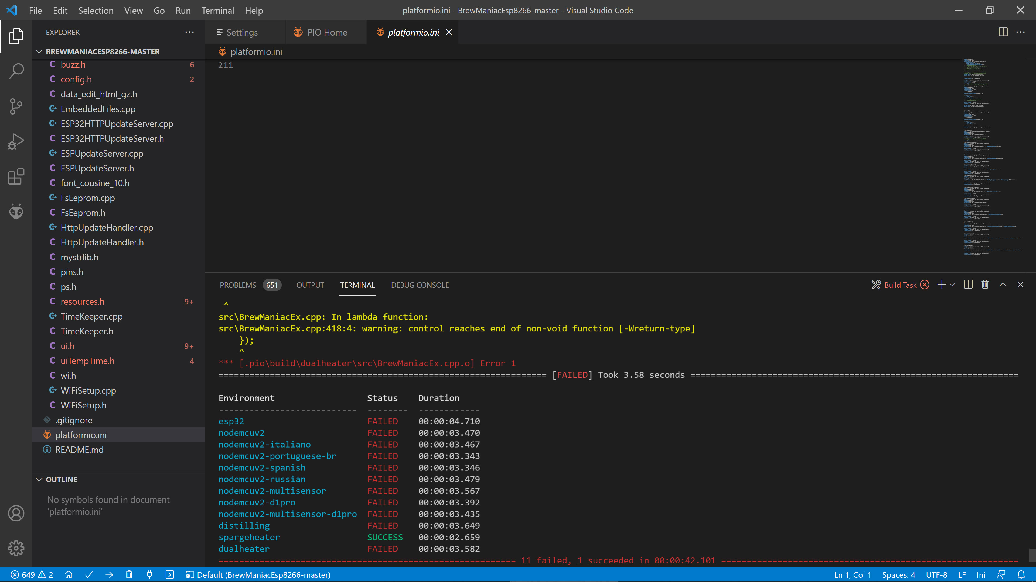
Task: Click the Explorer more actions ellipsis
Action: (x=189, y=32)
